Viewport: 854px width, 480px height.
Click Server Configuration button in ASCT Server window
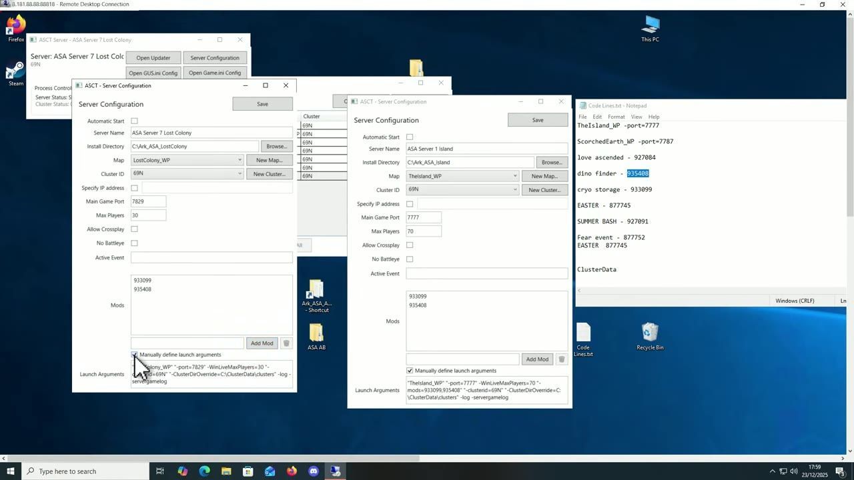pyautogui.click(x=215, y=58)
